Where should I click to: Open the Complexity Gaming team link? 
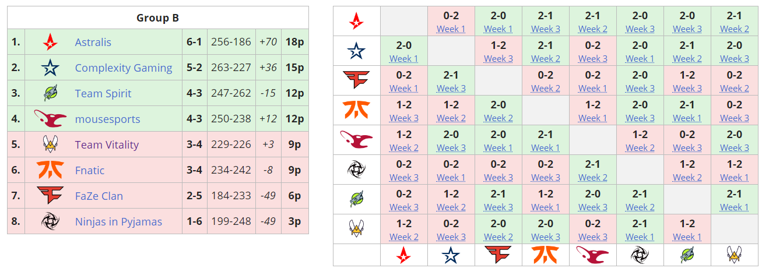click(123, 68)
